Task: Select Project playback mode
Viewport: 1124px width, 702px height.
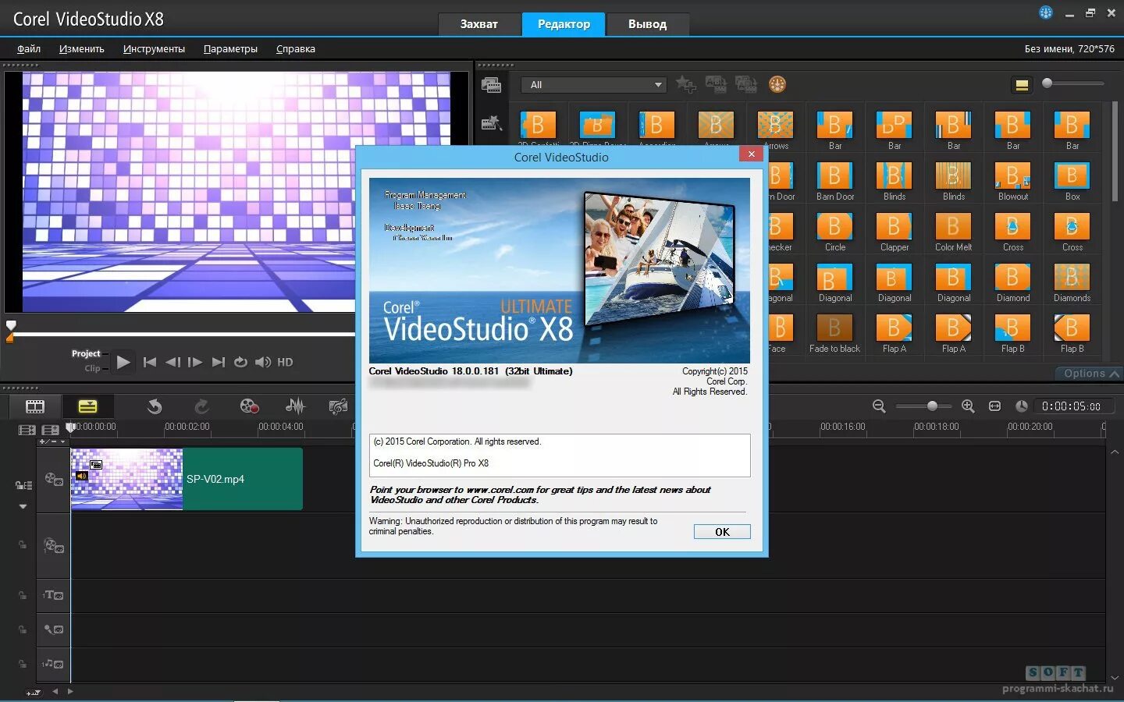Action: pos(86,354)
